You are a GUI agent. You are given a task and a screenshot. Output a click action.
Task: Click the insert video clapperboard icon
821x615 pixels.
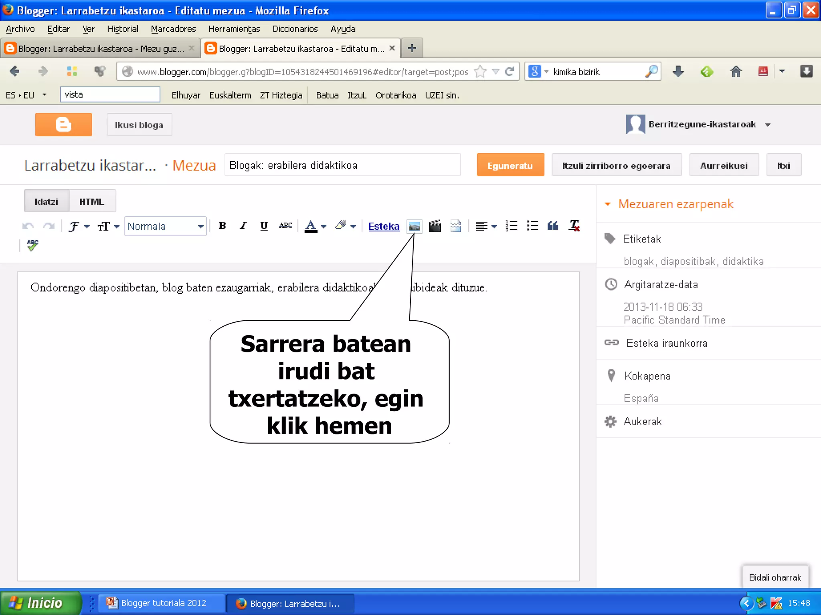coord(435,226)
